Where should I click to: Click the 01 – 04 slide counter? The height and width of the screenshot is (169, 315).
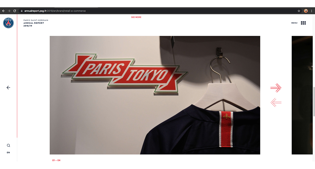[56, 160]
